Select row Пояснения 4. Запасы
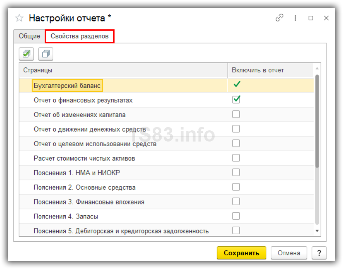Image resolution: width=343 pixels, height=269 pixels. tap(167, 216)
